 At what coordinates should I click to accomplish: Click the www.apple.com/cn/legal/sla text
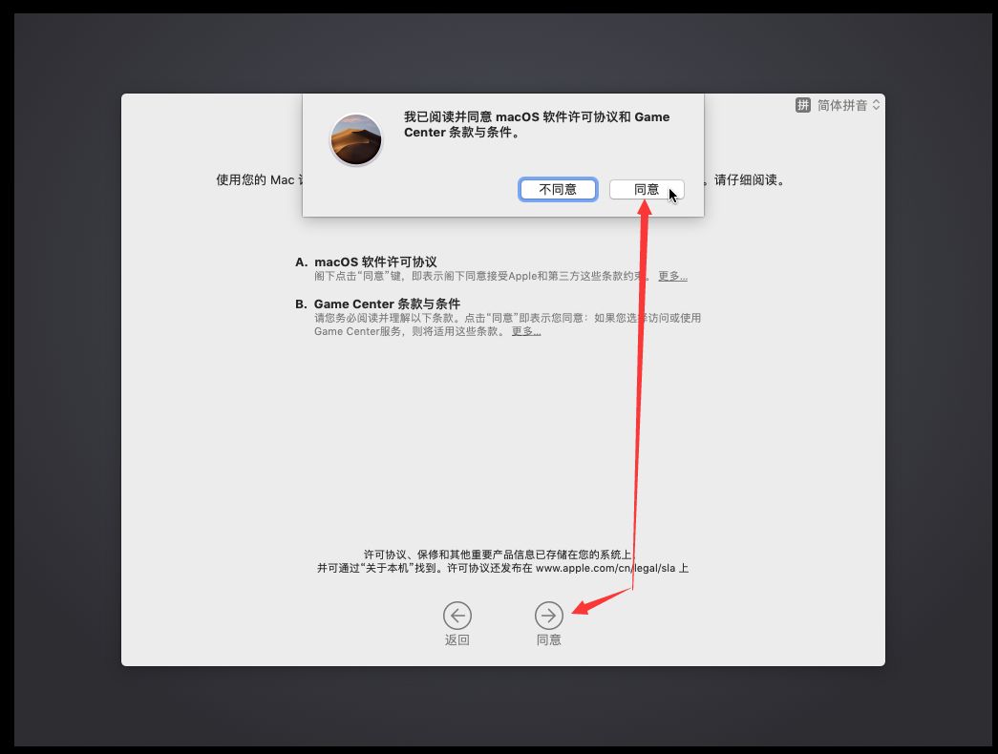tap(605, 568)
